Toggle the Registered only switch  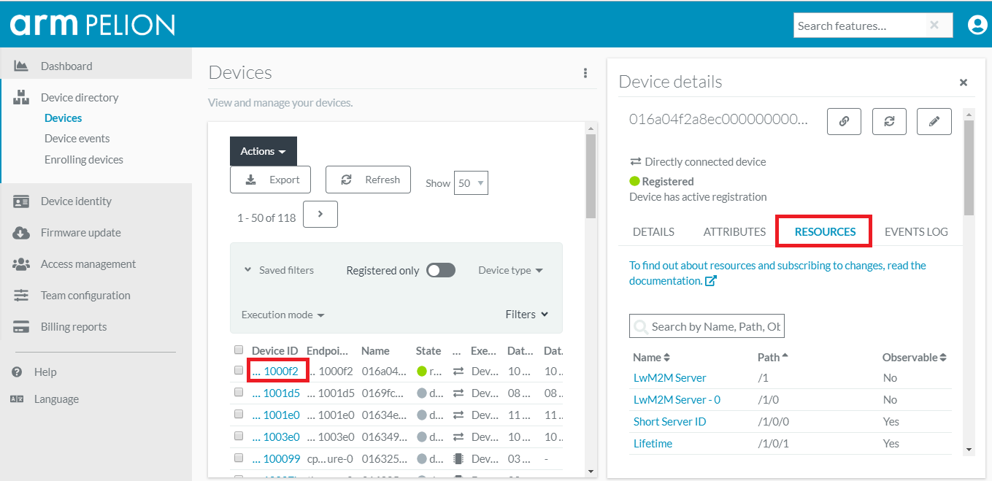441,271
